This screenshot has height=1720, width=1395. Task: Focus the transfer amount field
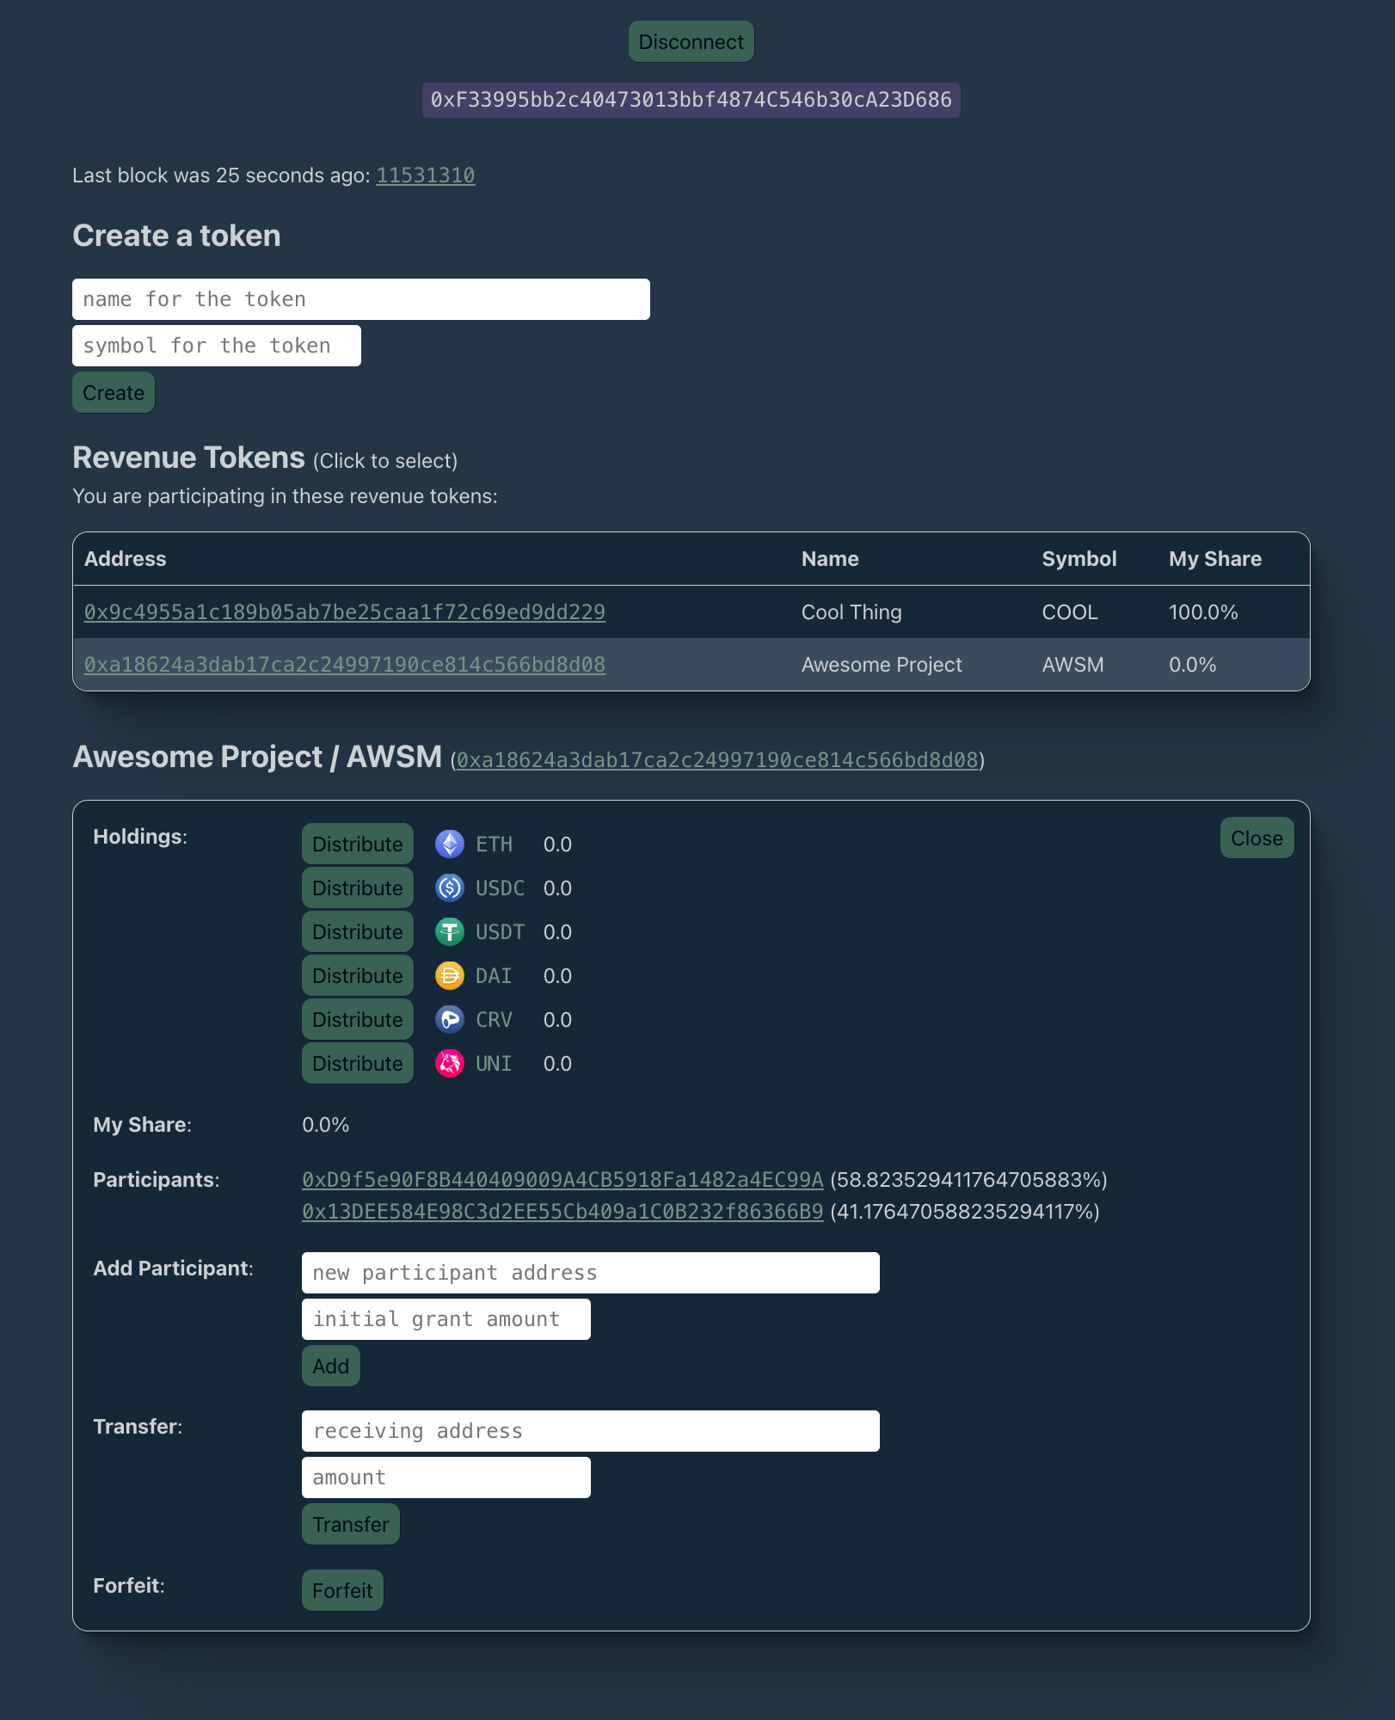[446, 1477]
